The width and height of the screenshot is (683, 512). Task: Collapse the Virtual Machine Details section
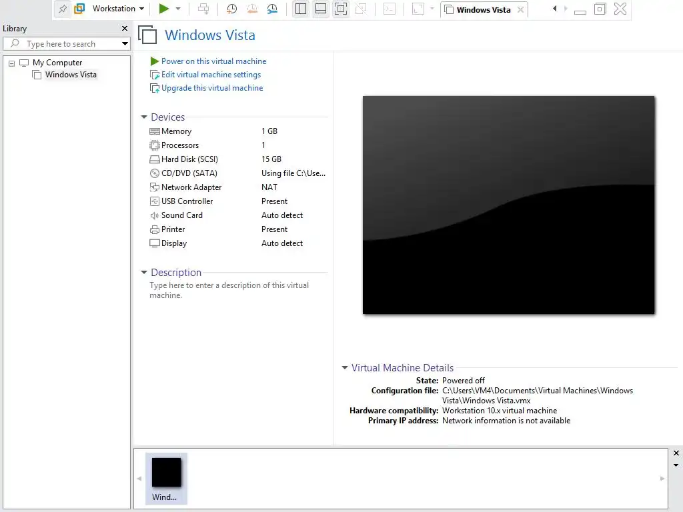pyautogui.click(x=345, y=368)
